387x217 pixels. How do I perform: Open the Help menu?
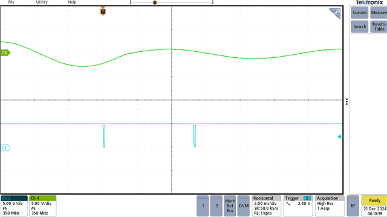(72, 2)
